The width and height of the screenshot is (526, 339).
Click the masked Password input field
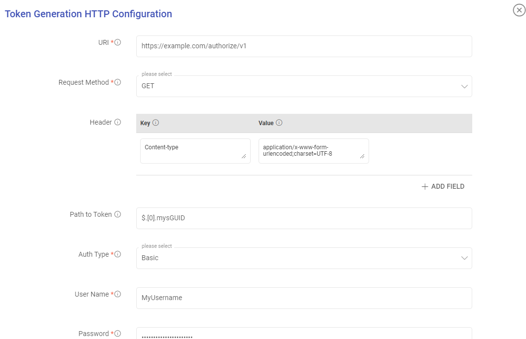[304, 333]
